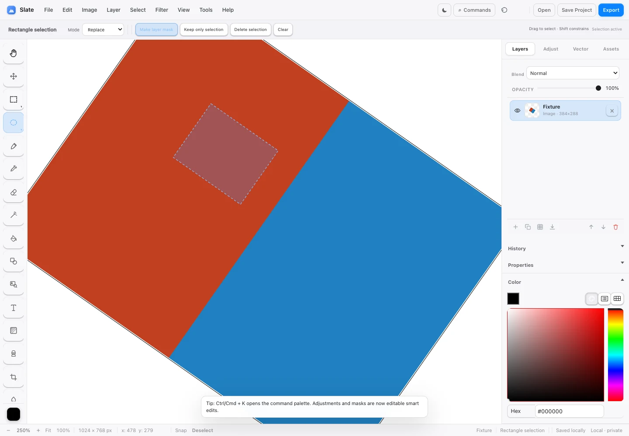Select the Hand pan tool

point(14,53)
